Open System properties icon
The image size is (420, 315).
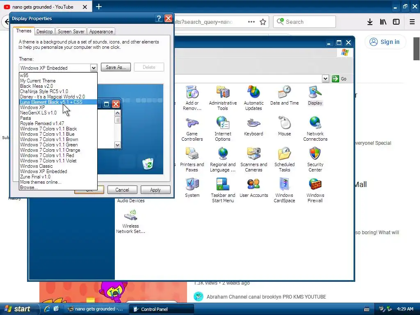click(192, 187)
